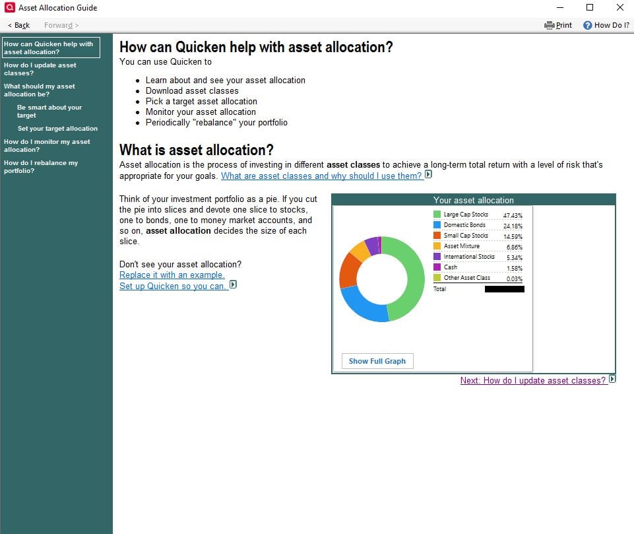634x534 pixels.
Task: Maximize the Asset Allocation Guide window
Action: tap(590, 8)
